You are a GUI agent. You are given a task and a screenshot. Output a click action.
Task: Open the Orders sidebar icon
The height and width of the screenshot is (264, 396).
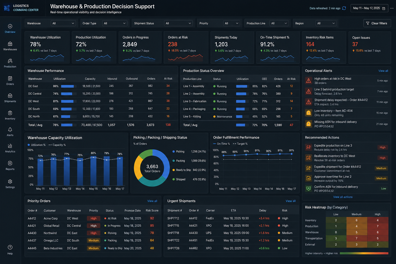pos(10,78)
